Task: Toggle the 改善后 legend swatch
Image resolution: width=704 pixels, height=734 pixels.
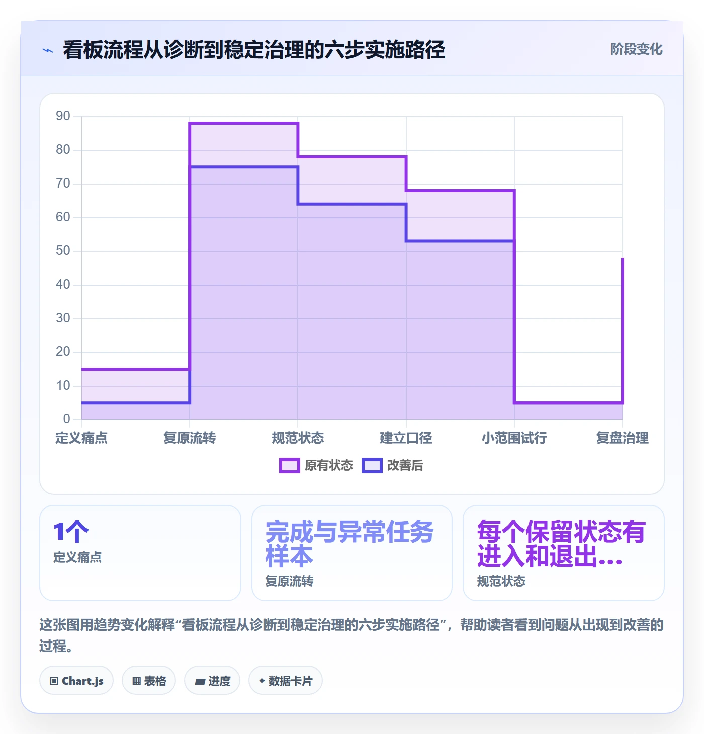Action: (x=372, y=466)
